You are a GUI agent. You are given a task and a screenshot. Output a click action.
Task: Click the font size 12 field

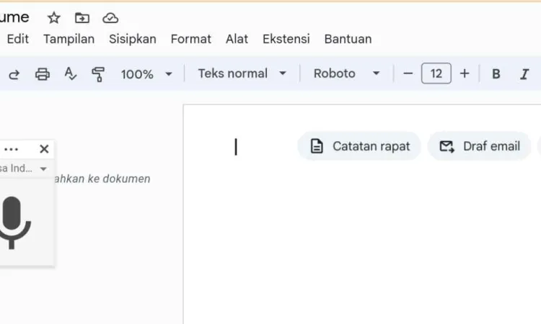[x=436, y=73]
